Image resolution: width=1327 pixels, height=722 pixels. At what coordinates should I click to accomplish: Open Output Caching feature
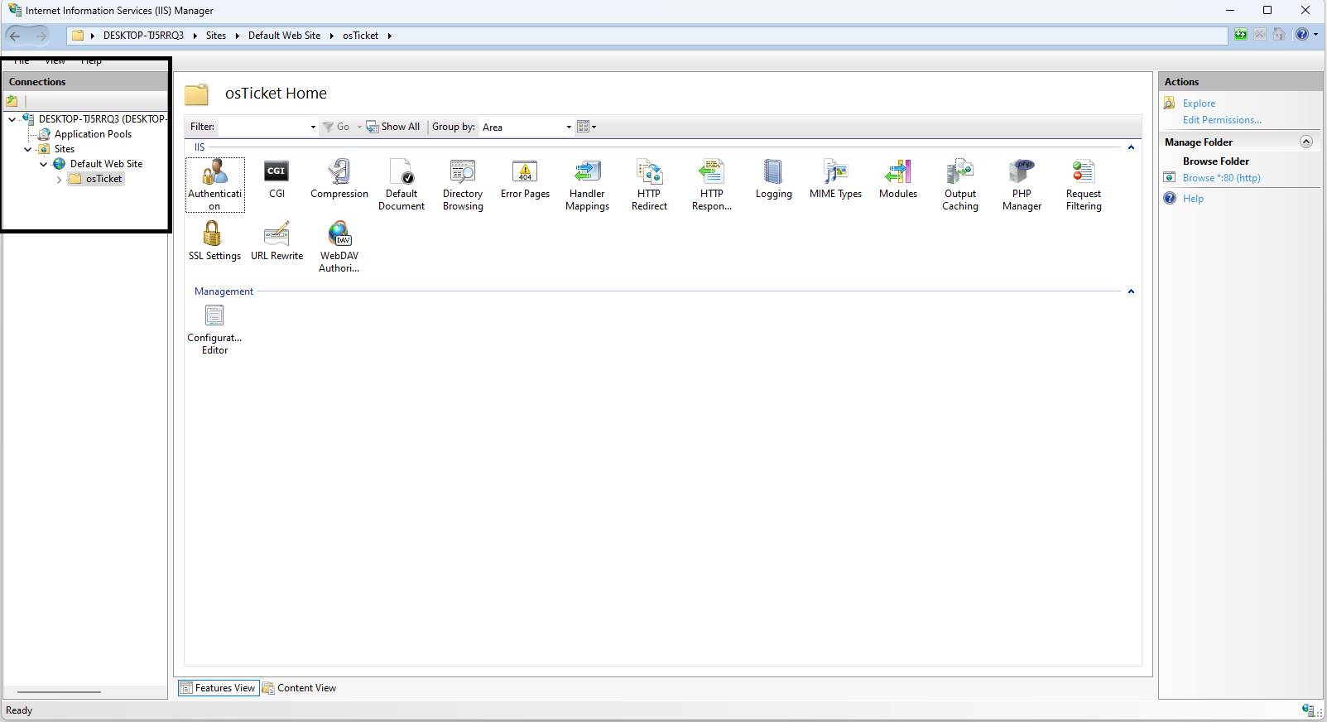[x=960, y=185]
